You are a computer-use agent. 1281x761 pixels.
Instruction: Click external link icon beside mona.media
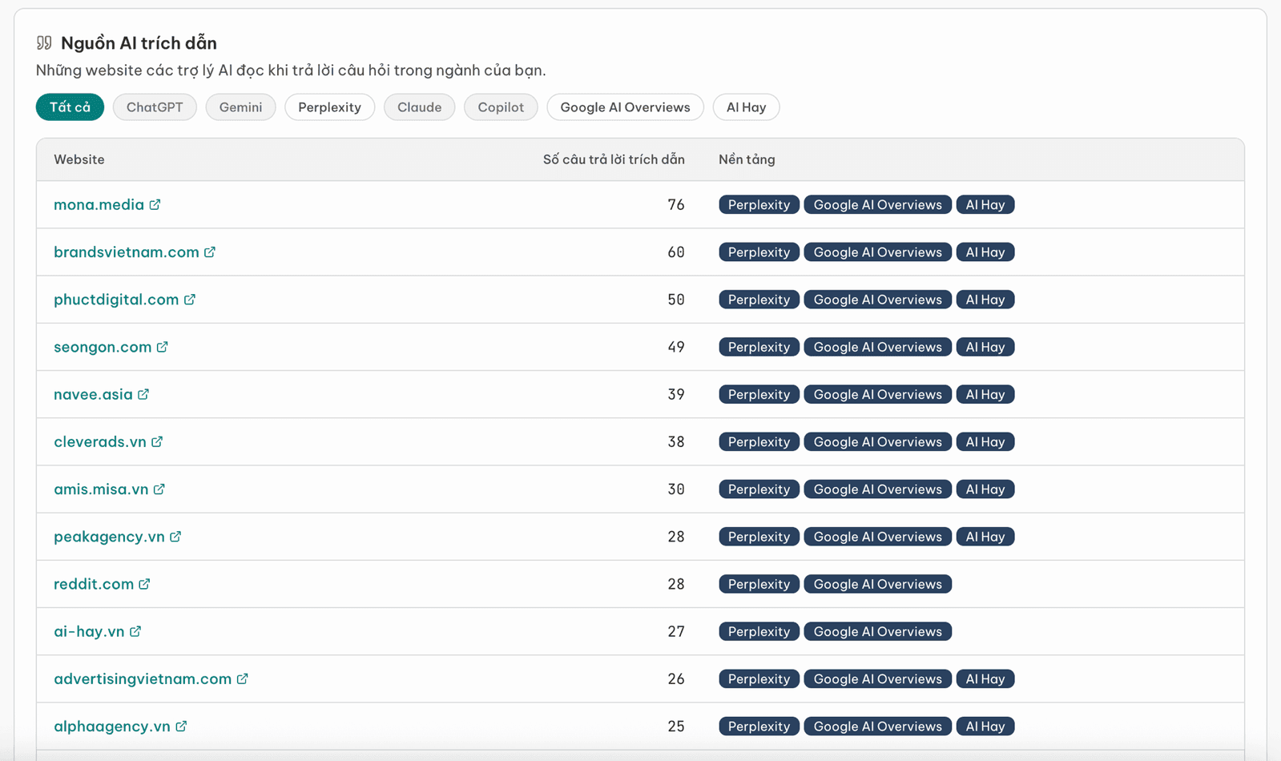pos(155,204)
